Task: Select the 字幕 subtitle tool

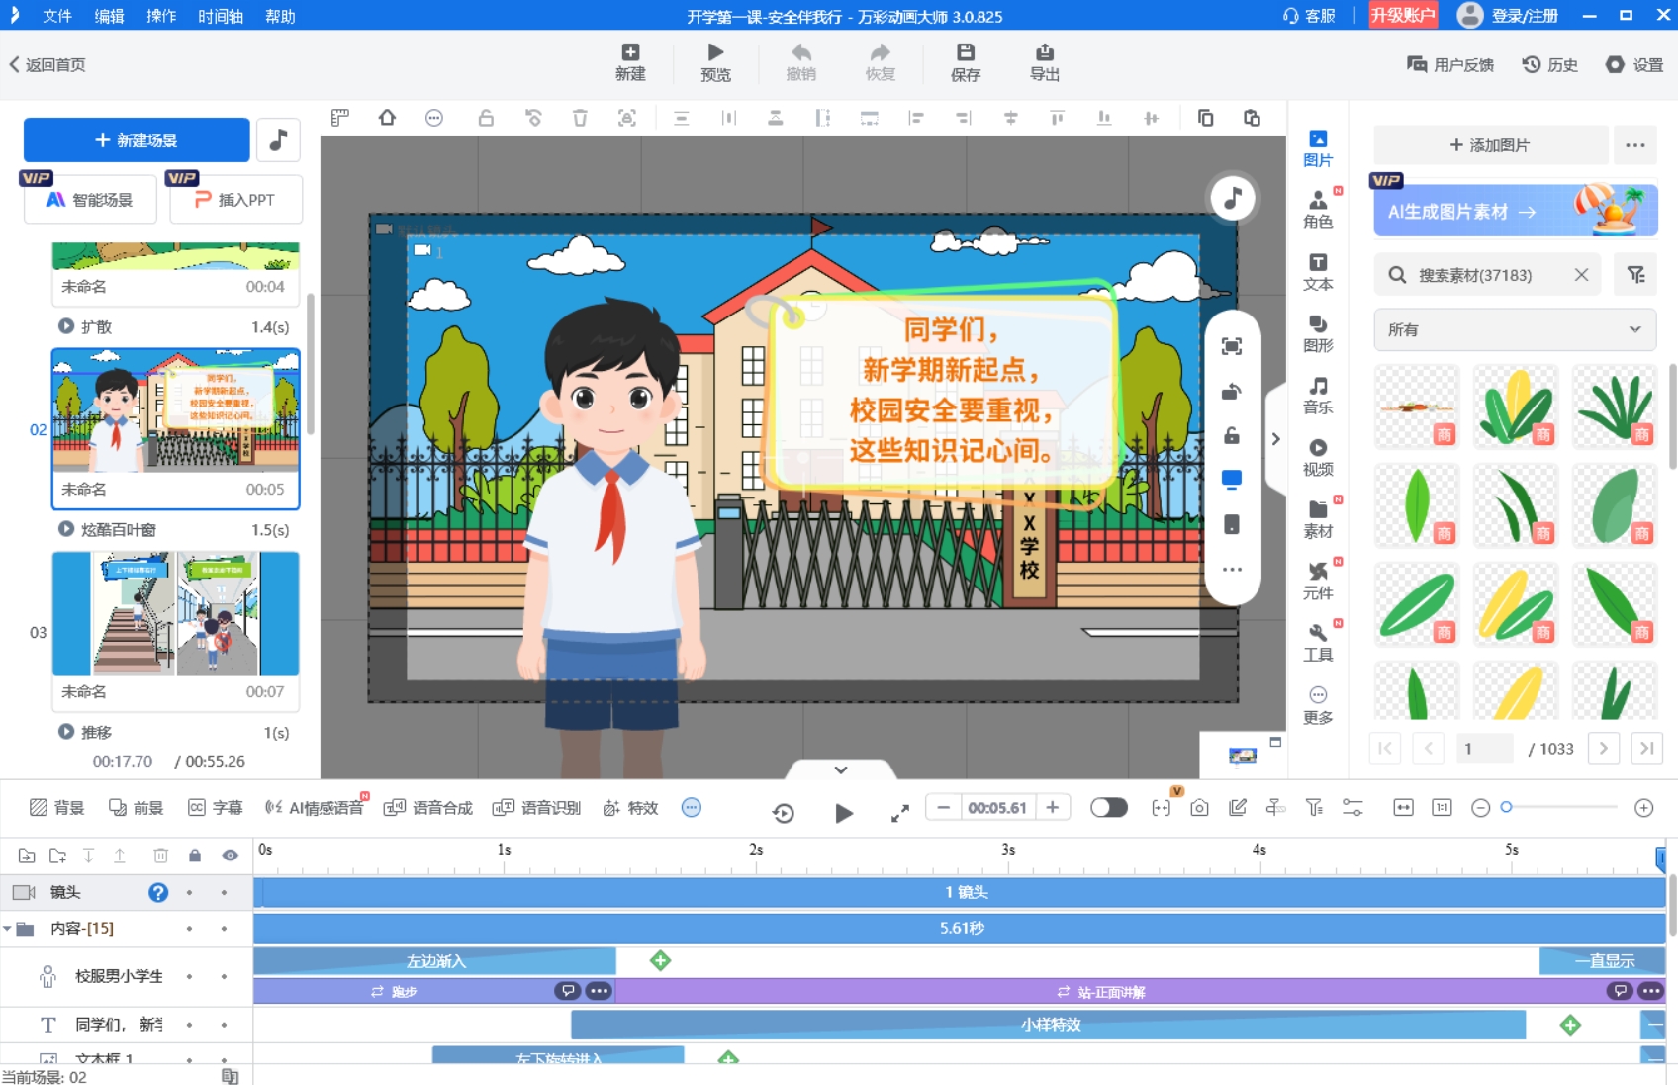Action: (215, 807)
